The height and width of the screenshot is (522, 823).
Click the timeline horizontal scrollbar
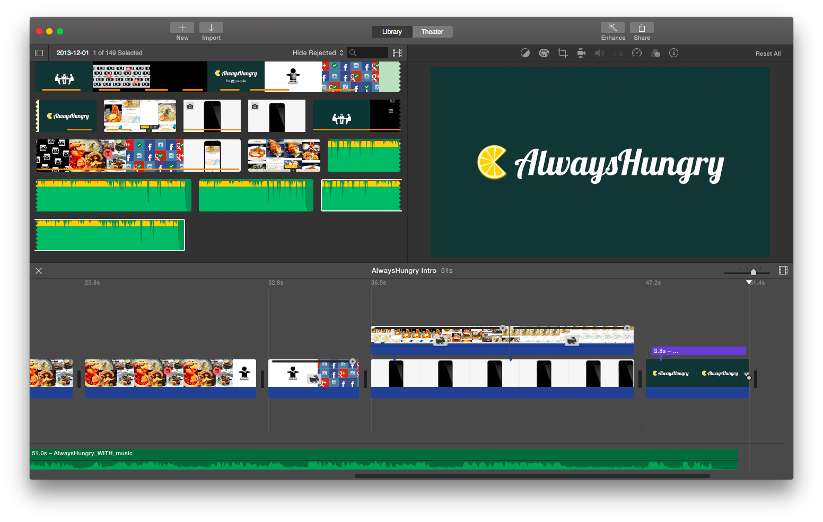pyautogui.click(x=532, y=476)
